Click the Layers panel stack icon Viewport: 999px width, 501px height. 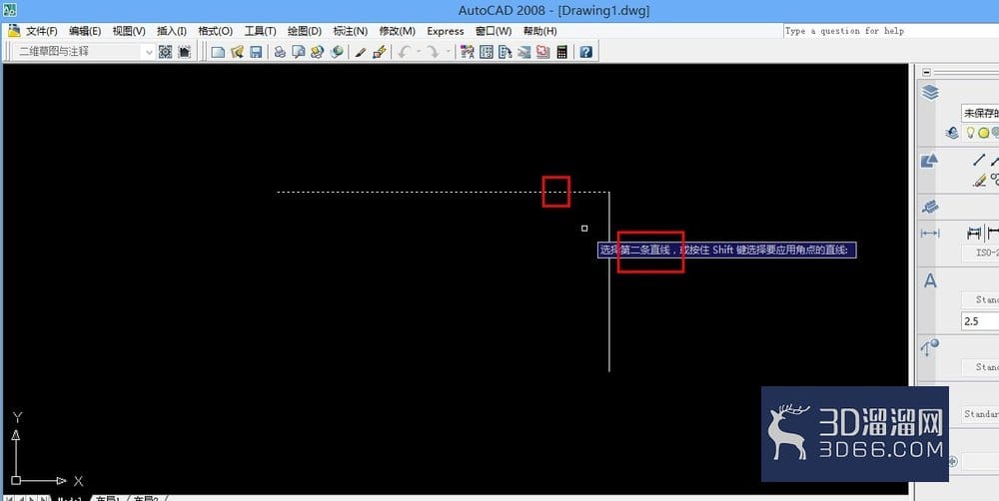point(930,93)
